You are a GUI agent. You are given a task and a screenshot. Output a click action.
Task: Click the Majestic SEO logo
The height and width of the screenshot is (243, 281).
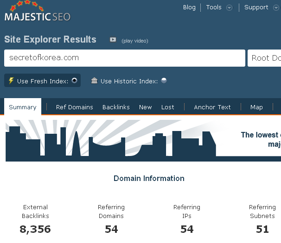point(38,11)
